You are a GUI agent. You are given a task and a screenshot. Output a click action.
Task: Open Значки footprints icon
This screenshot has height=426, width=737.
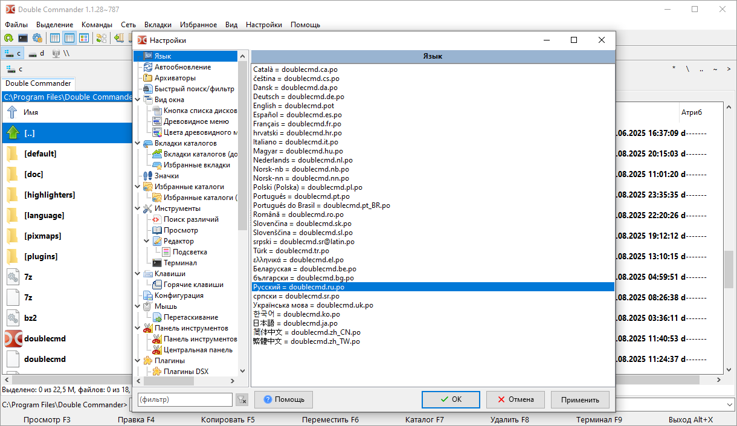[x=148, y=176]
